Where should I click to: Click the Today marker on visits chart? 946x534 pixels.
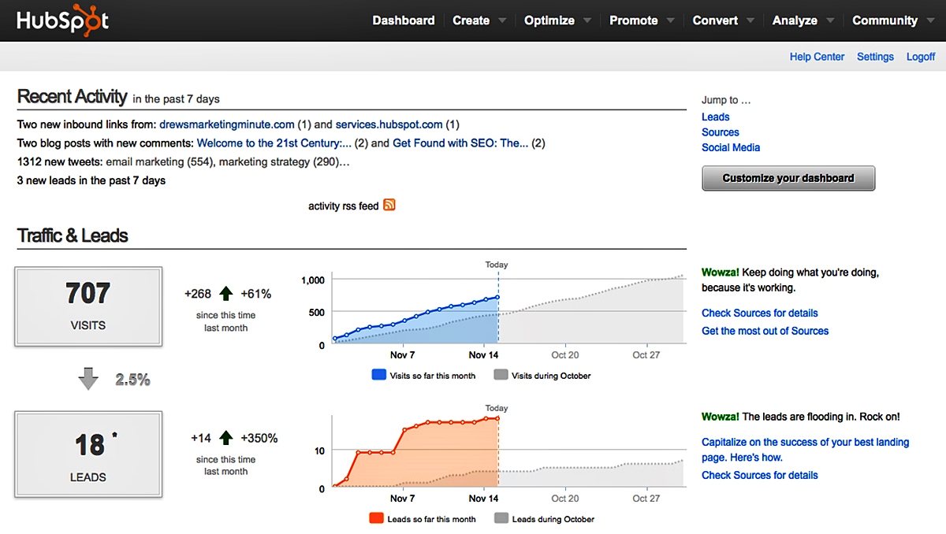coord(497,265)
